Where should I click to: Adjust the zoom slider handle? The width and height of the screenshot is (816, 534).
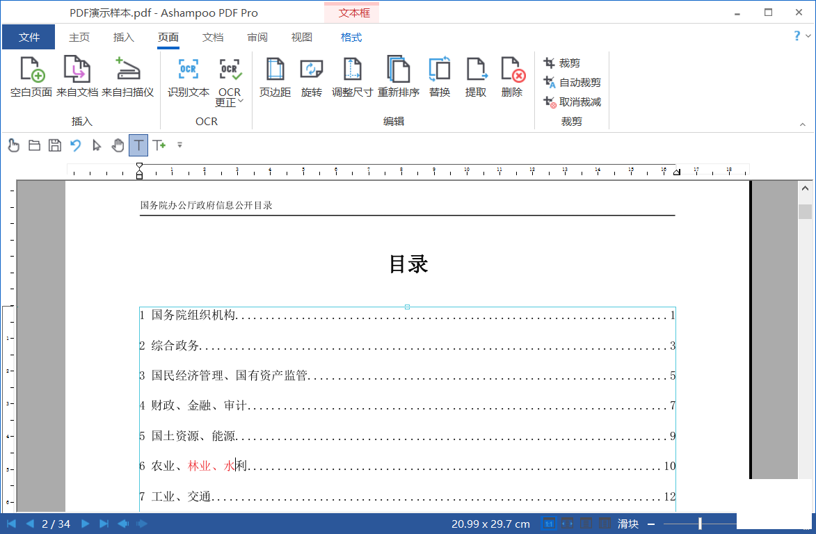coord(700,524)
